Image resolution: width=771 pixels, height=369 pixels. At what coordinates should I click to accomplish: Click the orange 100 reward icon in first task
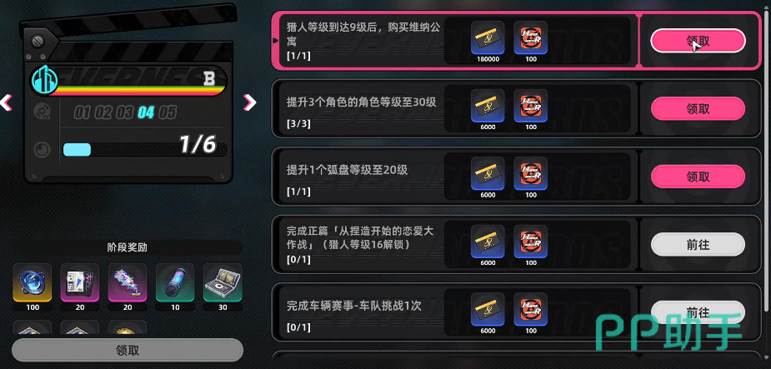coord(531,37)
